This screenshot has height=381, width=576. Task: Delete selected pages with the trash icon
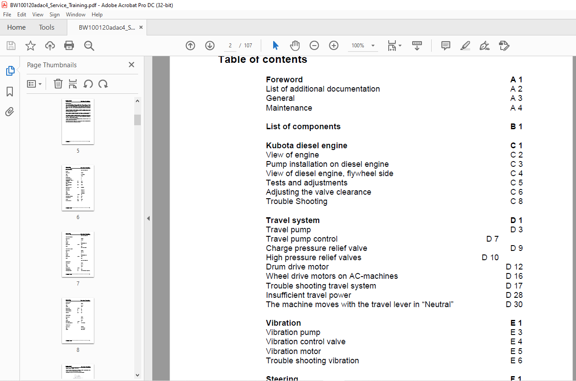58,84
